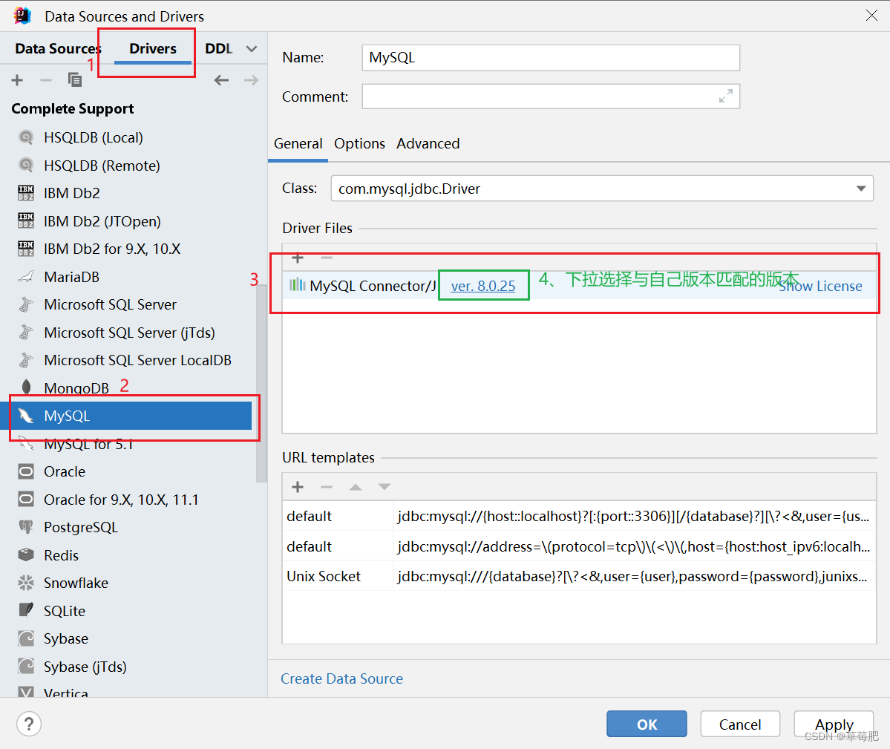Select first default URL template row
This screenshot has height=749, width=890.
(580, 516)
